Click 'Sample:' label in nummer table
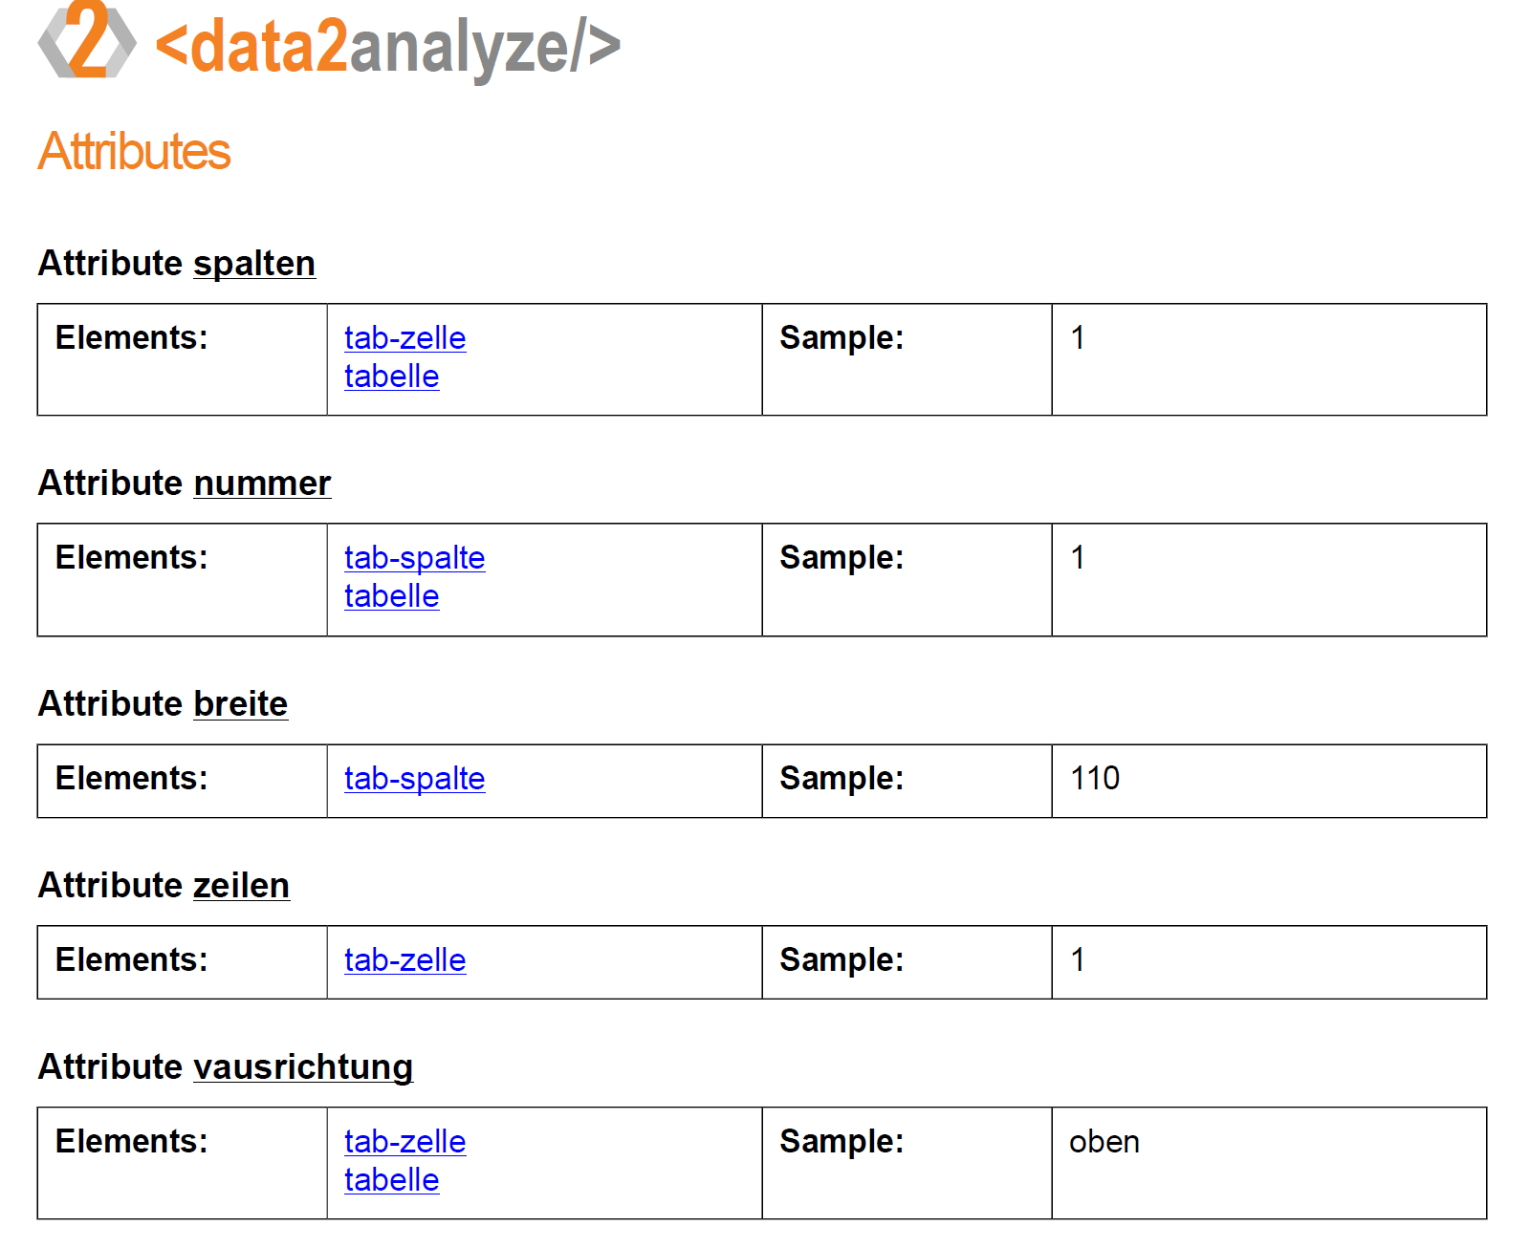This screenshot has height=1248, width=1530. (841, 558)
